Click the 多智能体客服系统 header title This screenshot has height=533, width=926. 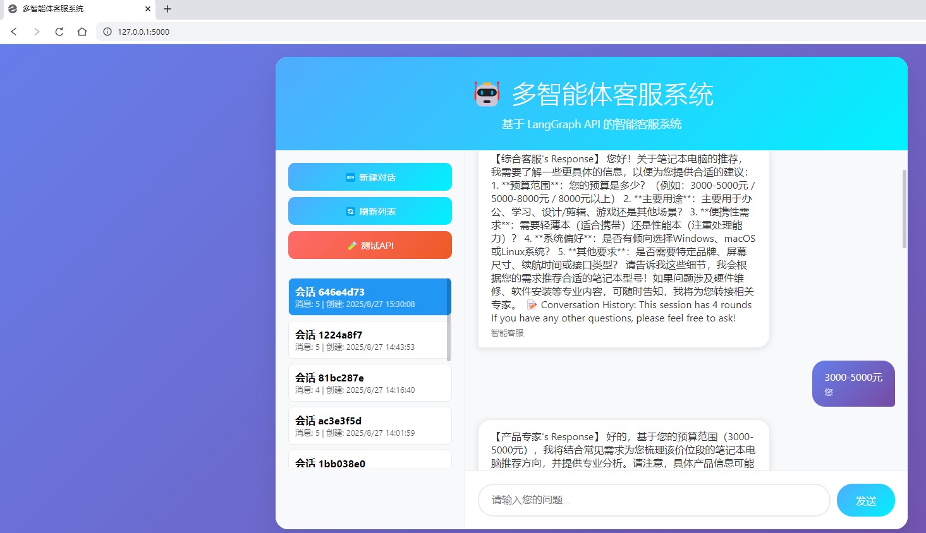[x=612, y=94]
